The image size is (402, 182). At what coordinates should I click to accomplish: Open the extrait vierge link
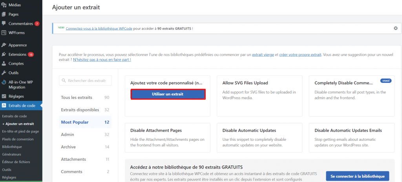coord(263,55)
